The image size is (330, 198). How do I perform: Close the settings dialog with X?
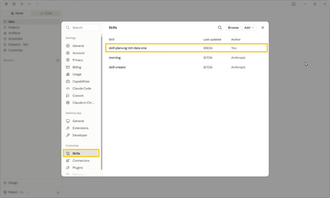coord(263,28)
